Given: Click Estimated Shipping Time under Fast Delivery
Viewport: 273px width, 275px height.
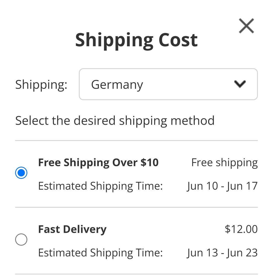Looking at the screenshot, I should click(100, 253).
